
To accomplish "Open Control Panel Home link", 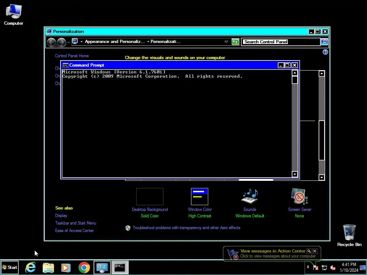I will [x=72, y=56].
